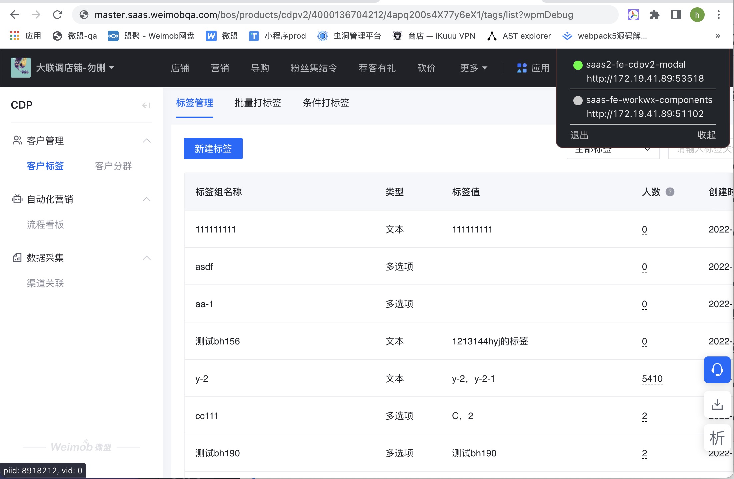Click 收起 in the debug popup
Image resolution: width=734 pixels, height=479 pixels.
[706, 135]
